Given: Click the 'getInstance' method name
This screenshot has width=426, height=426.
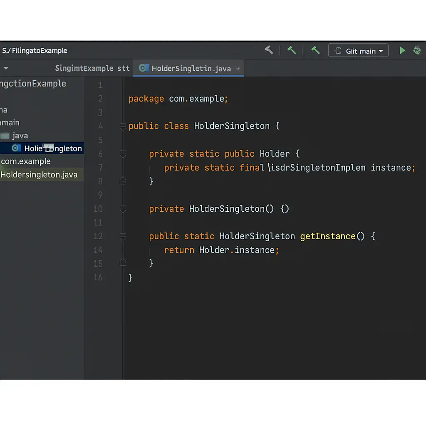Looking at the screenshot, I should [328, 236].
